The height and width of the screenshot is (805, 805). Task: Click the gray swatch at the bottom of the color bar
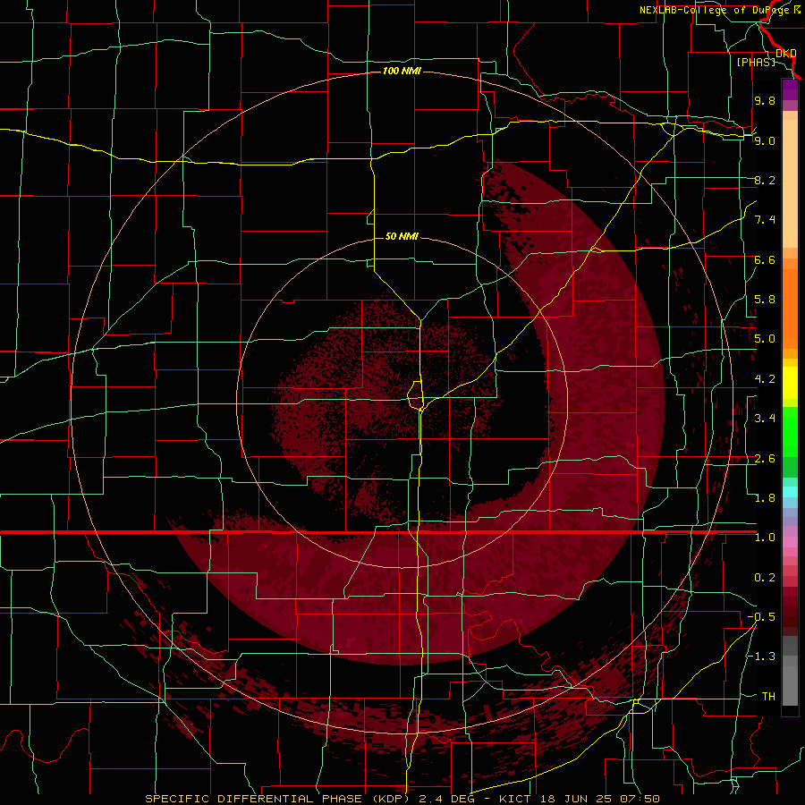(790, 685)
